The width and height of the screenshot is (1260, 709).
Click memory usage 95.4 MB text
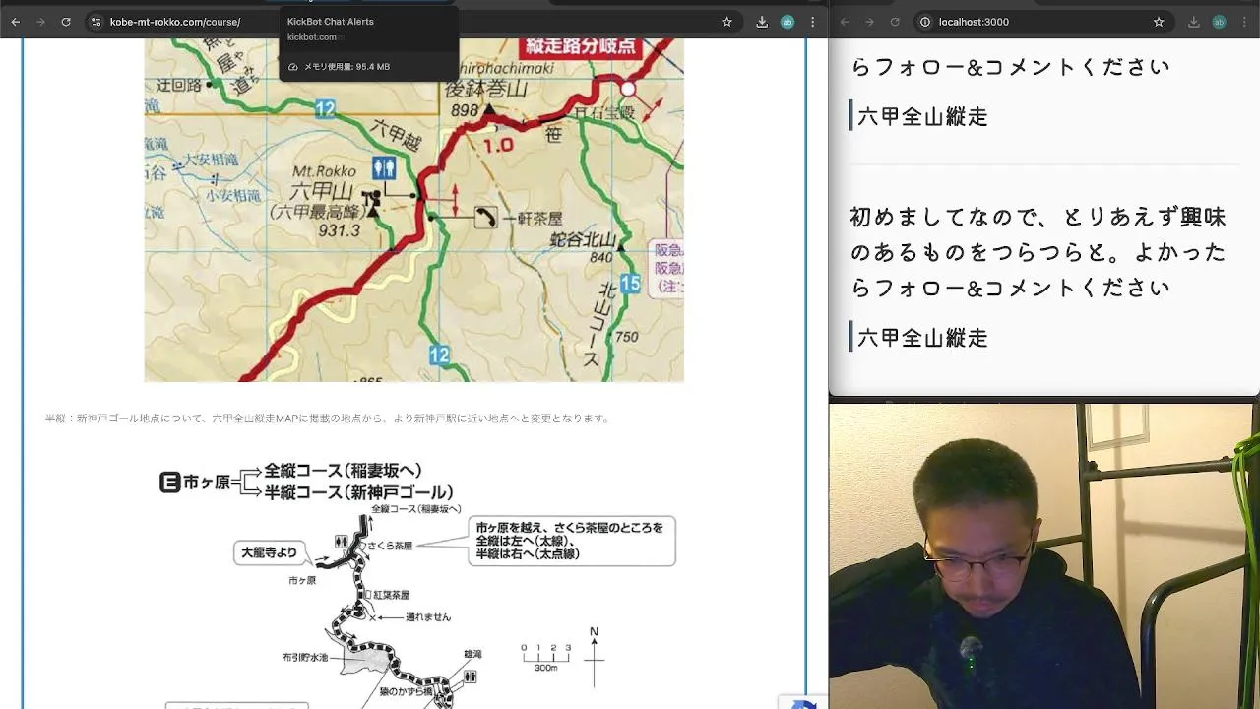tap(346, 67)
